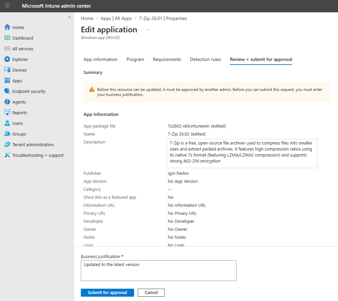The height and width of the screenshot is (301, 338).
Task: Click the Reports icon in the sidebar
Action: coord(7,113)
